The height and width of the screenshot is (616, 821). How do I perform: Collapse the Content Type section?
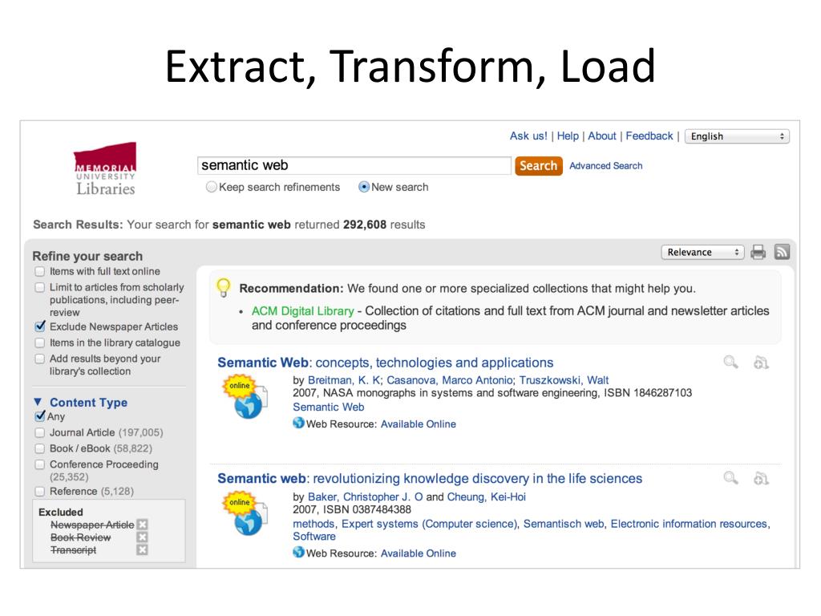38,402
